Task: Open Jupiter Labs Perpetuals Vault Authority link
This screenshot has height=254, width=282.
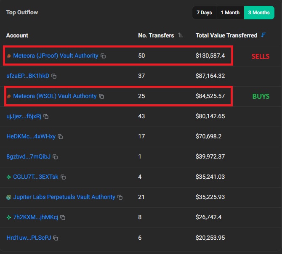Action: (64, 197)
